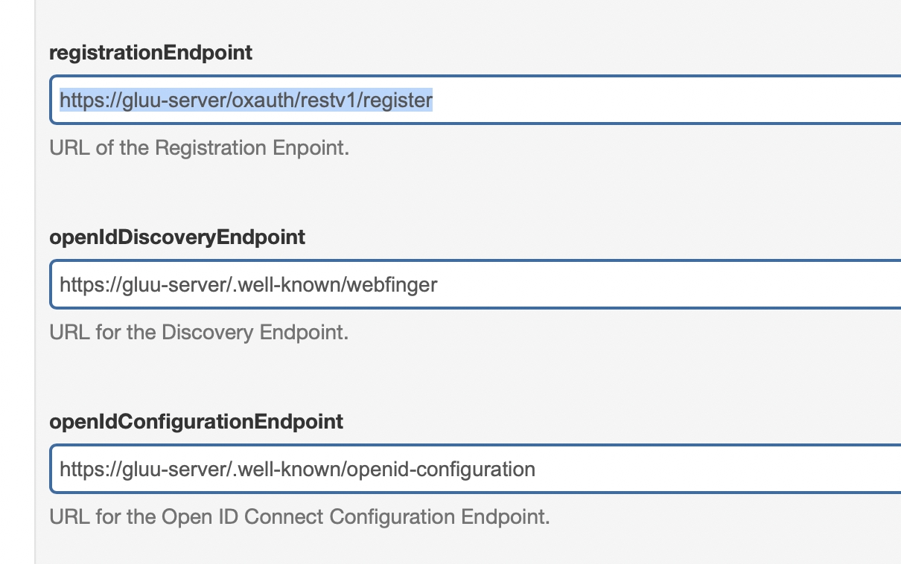This screenshot has width=901, height=564.
Task: Click the openIdDiscoveryEndpoint label
Action: click(177, 237)
